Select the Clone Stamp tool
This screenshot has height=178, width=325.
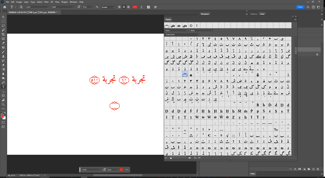click(x=3, y=56)
